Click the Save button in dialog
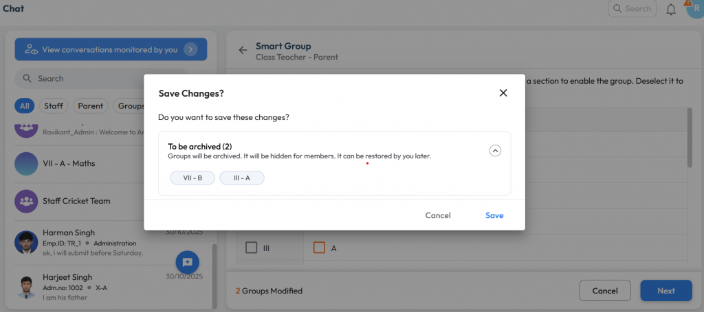 pos(494,215)
